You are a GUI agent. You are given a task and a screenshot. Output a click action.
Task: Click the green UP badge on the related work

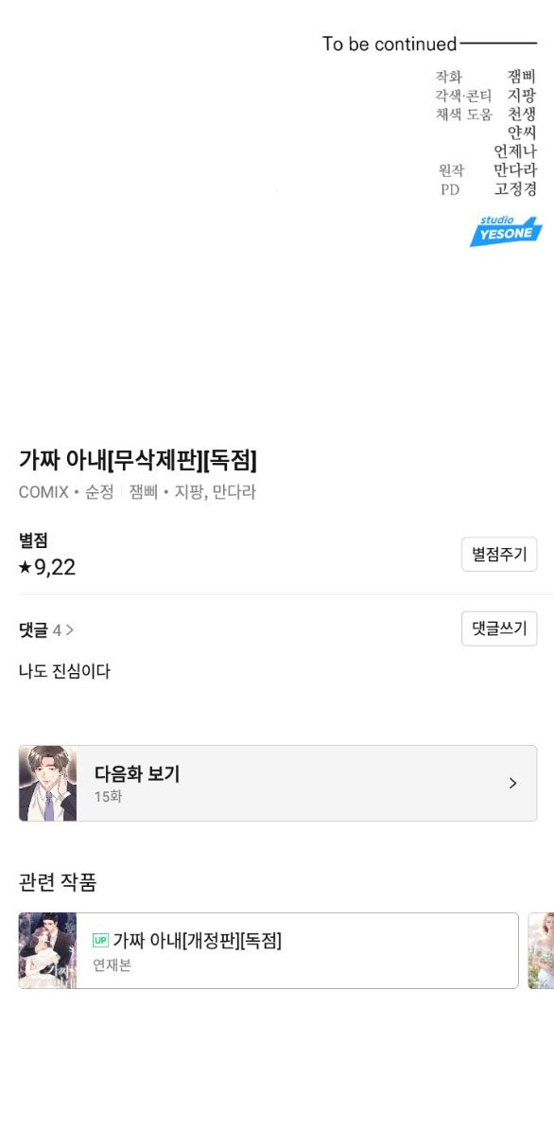pos(100,941)
